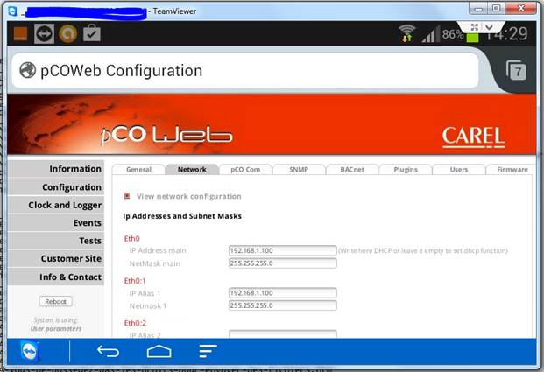Tap the TeamViewer arrows notification icon
The image size is (544, 372).
(x=44, y=33)
